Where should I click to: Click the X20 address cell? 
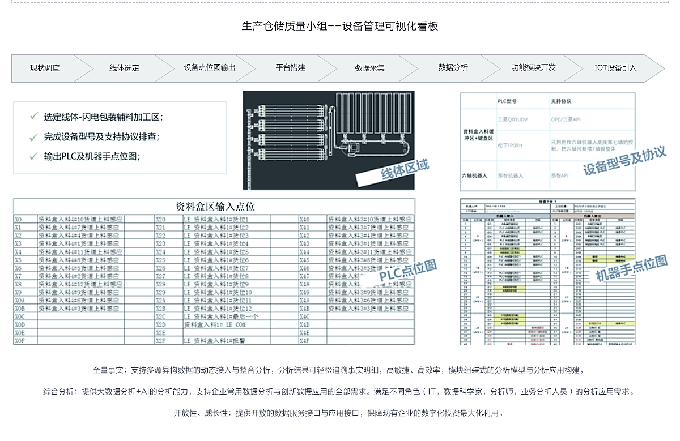click(x=168, y=219)
